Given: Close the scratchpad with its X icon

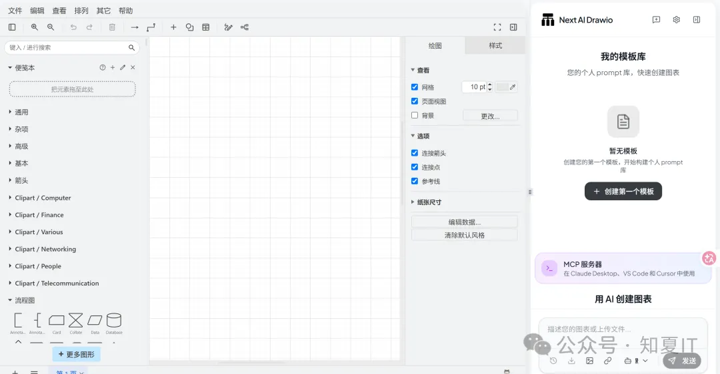Looking at the screenshot, I should pyautogui.click(x=133, y=67).
